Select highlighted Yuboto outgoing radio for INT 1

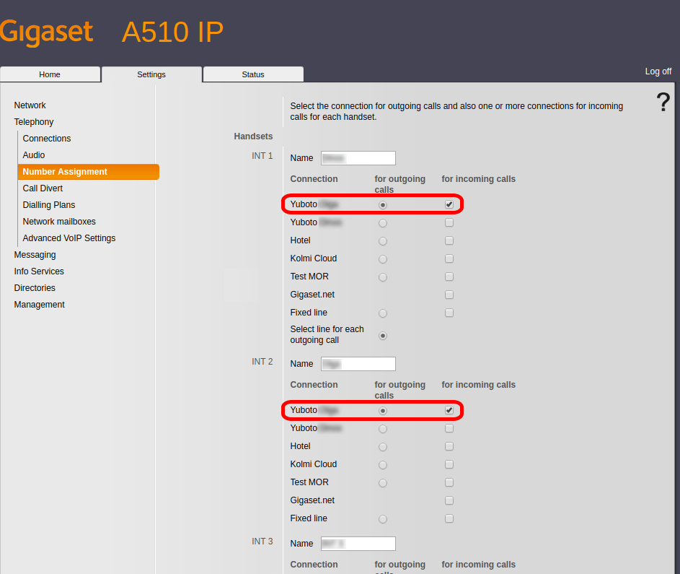pos(382,205)
